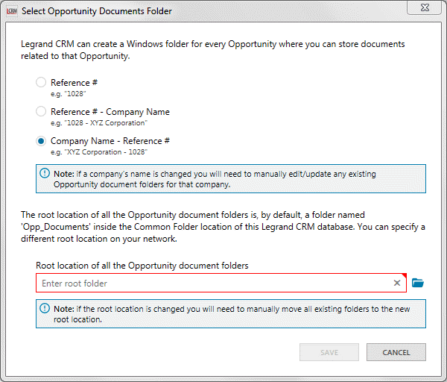Select the "Reference #" radio button
The height and width of the screenshot is (382, 447).
(x=41, y=82)
